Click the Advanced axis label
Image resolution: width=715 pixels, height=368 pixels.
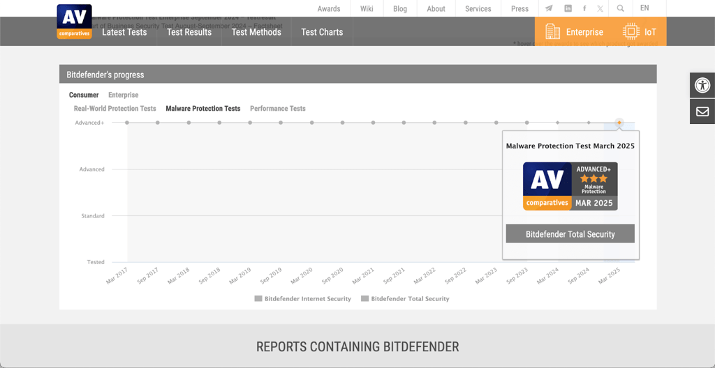point(92,169)
